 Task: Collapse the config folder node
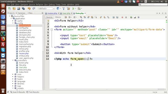(x=13, y=23)
